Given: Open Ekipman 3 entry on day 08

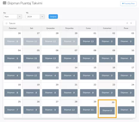Looking at the screenshot, I should pyautogui.click(x=88, y=59).
